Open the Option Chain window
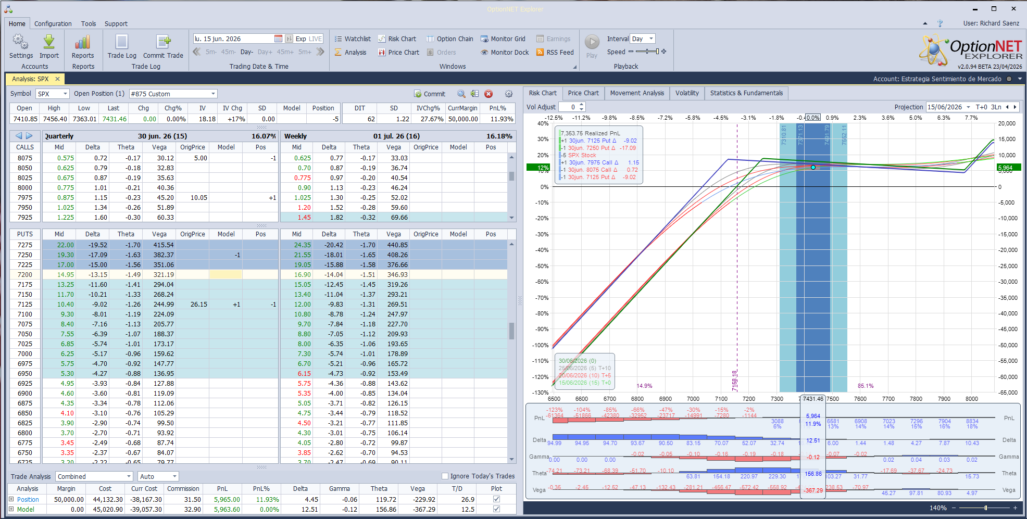Viewport: 1027px width, 519px height. tap(449, 39)
